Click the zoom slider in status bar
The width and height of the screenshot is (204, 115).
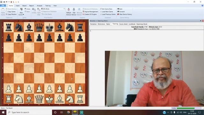(189, 108)
